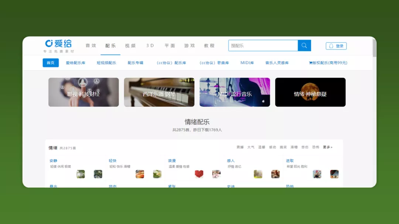
Task: Select the 温馨 mood tag
Action: 262,147
